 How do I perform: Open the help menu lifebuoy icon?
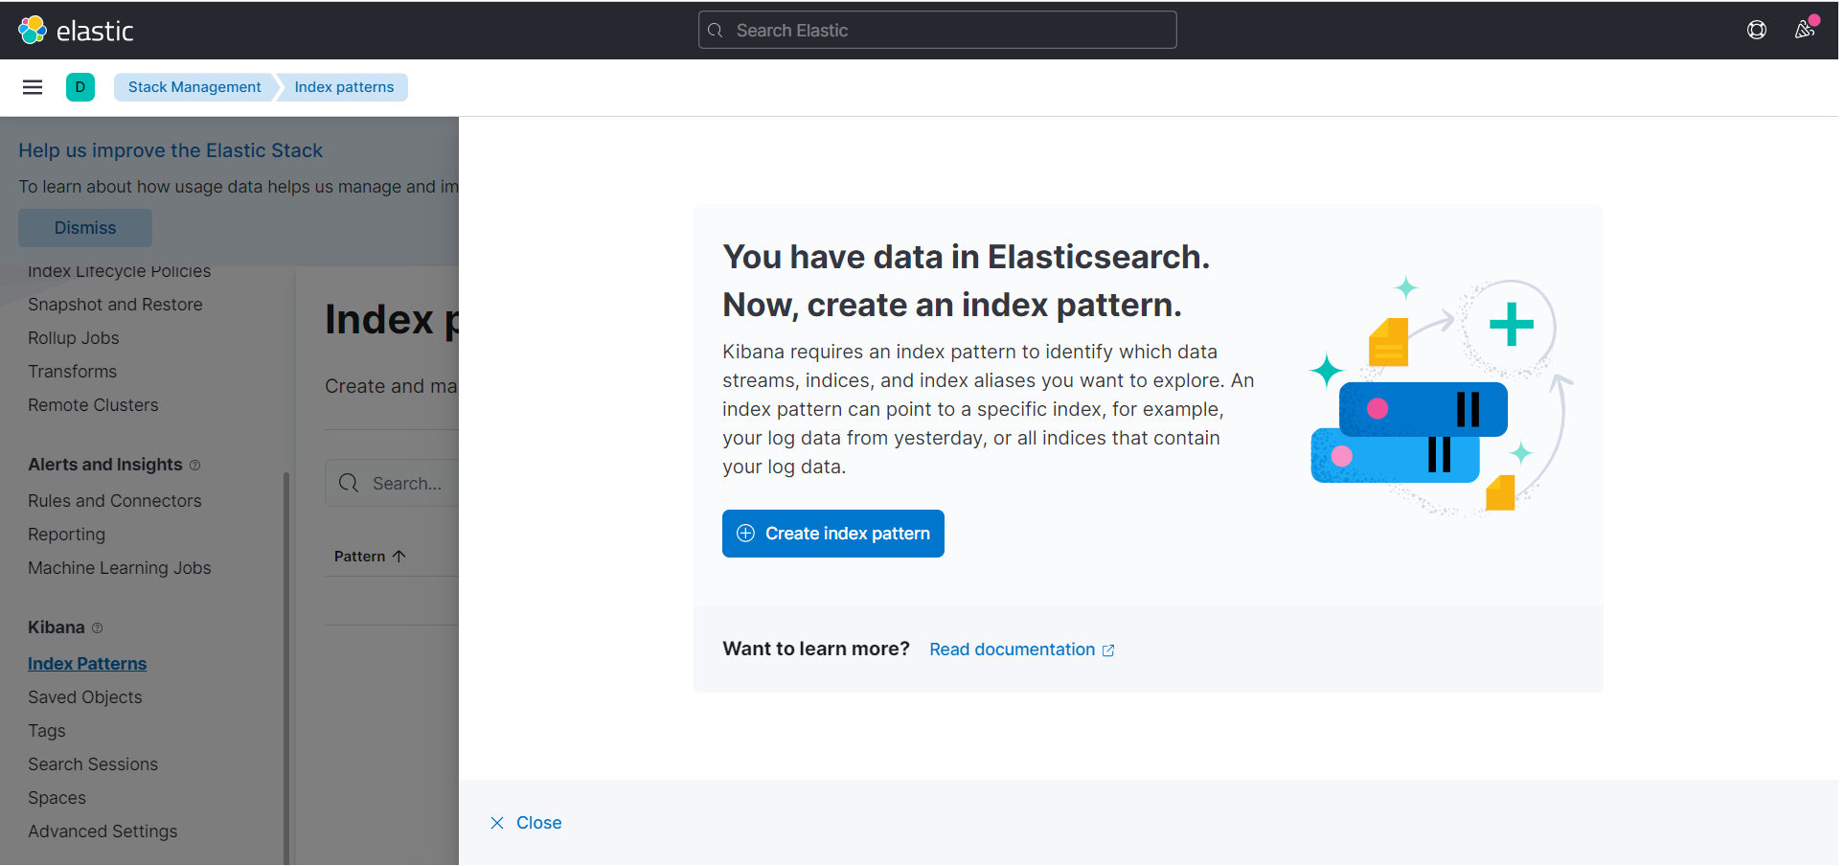[1756, 30]
